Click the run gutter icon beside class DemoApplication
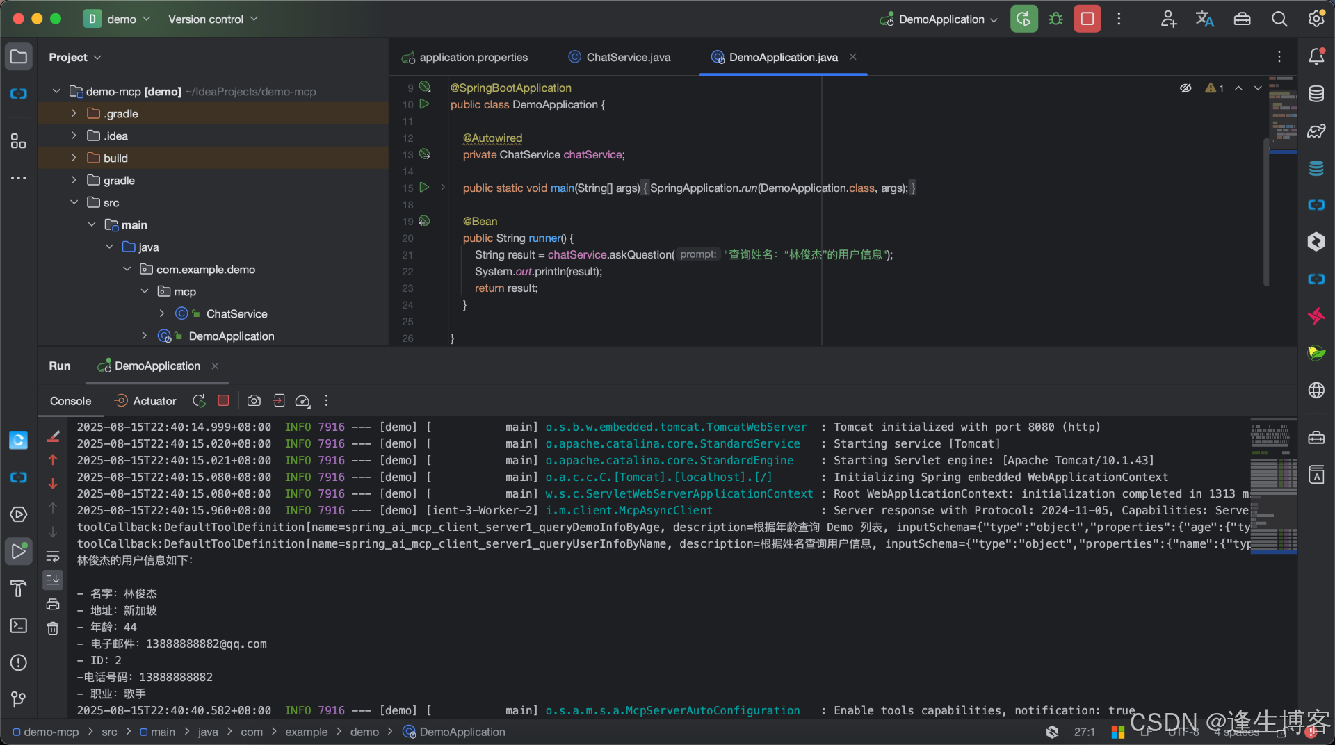This screenshot has height=745, width=1335. point(424,104)
